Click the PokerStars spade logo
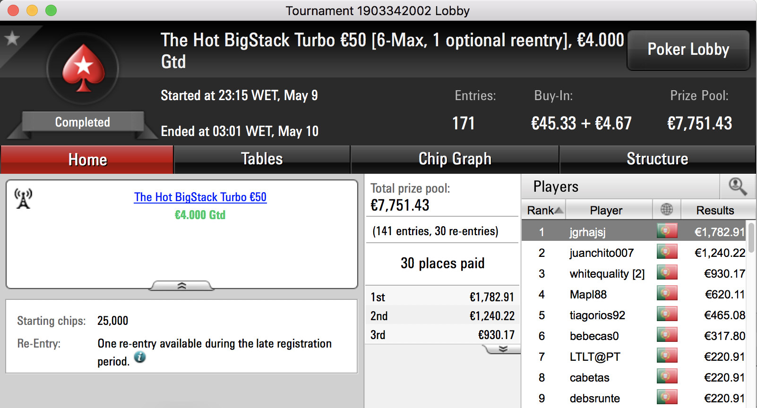Image resolution: width=757 pixels, height=408 pixels. (x=84, y=68)
